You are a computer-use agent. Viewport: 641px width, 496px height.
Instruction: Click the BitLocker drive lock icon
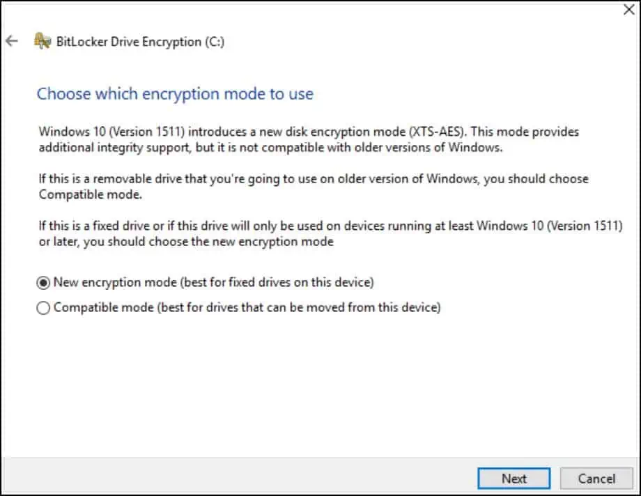pyautogui.click(x=41, y=41)
